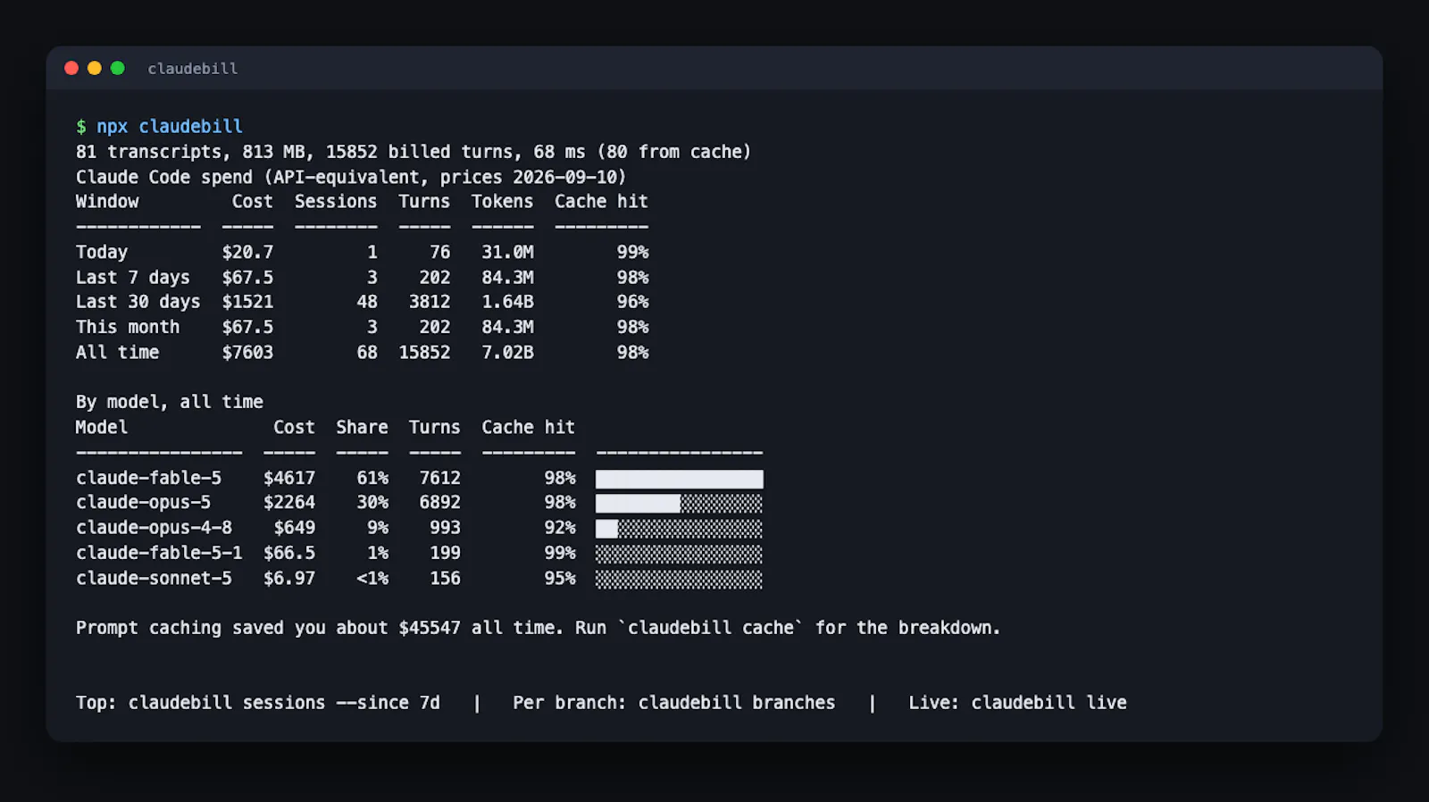Click the 'Model' column header

[x=102, y=428]
